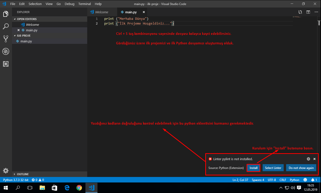Click the Synchronize Changes icon at top right
This screenshot has height=193, width=321.
pyautogui.click(x=300, y=12)
